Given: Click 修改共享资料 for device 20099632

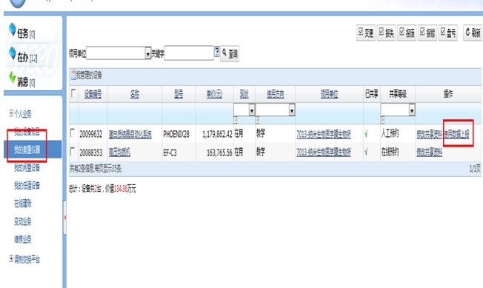Looking at the screenshot, I should pos(430,134).
